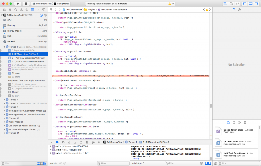Click the warning count indicator in the toolbar

171,3
